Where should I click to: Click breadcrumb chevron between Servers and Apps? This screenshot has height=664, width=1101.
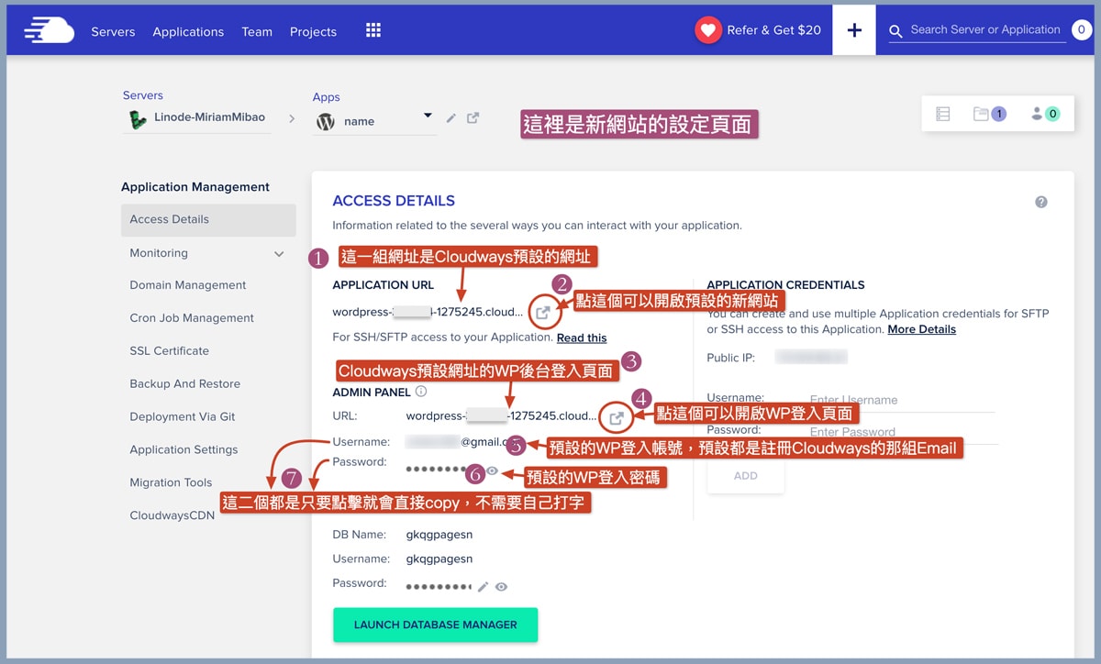tap(292, 118)
